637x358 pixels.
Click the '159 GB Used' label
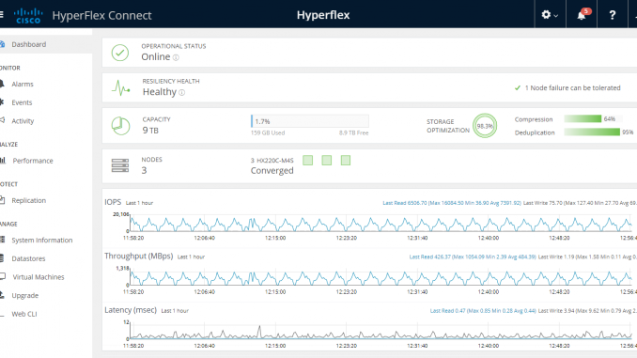[268, 132]
